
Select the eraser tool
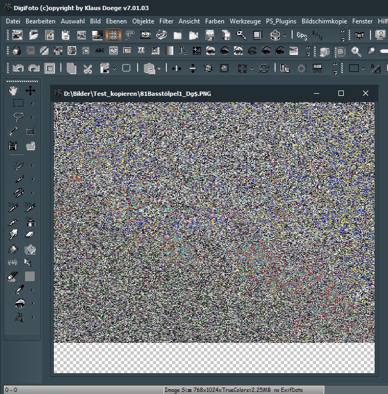(x=30, y=235)
